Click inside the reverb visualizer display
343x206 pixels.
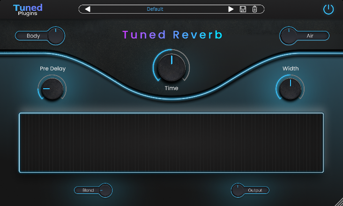click(171, 143)
